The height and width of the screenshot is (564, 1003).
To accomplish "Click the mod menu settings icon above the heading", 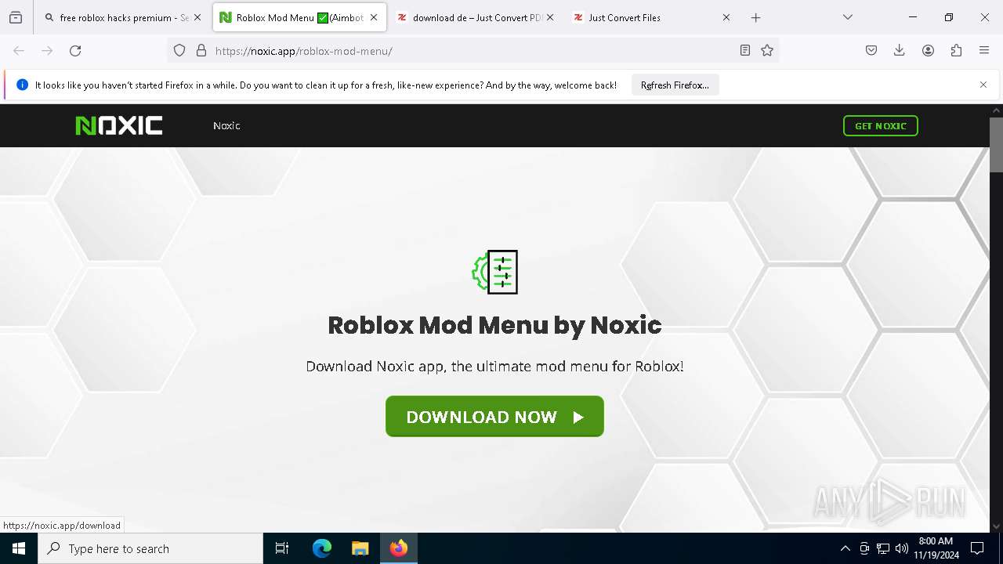I will click(x=494, y=272).
